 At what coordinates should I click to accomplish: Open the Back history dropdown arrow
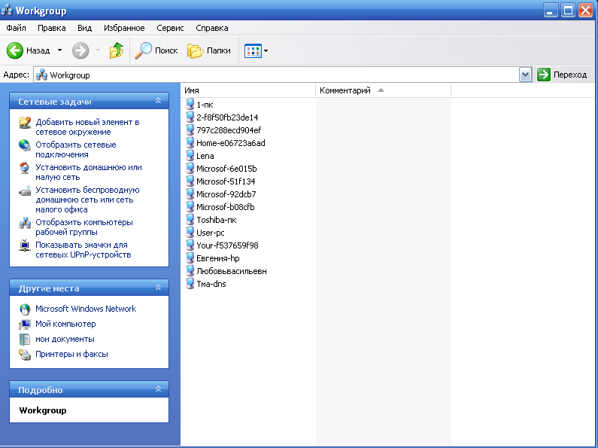59,50
